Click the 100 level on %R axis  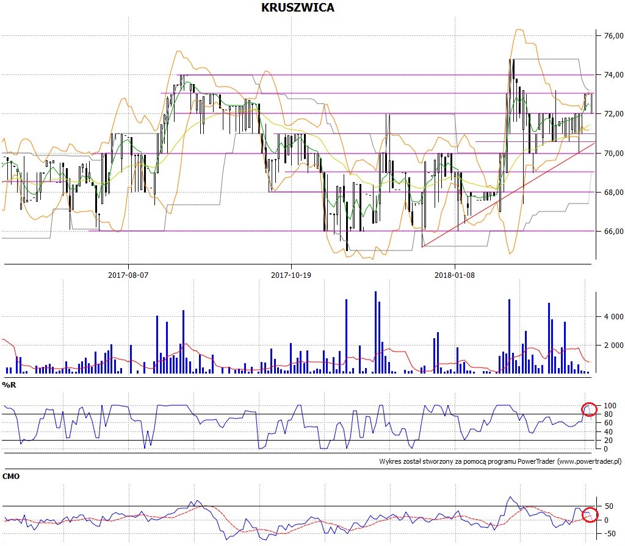coord(610,405)
